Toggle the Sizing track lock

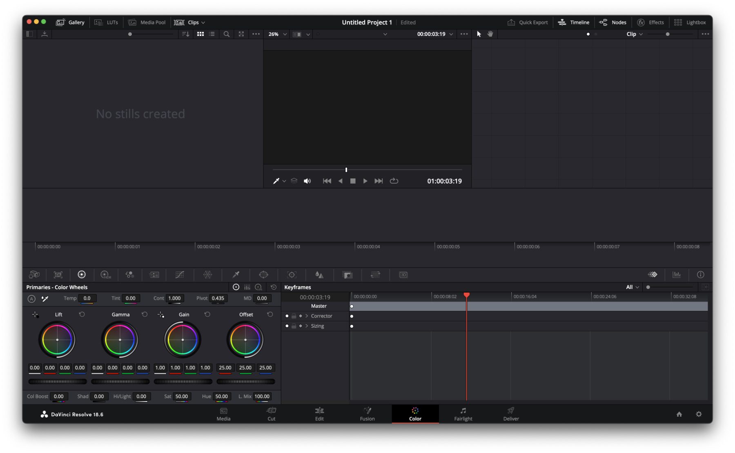[294, 326]
